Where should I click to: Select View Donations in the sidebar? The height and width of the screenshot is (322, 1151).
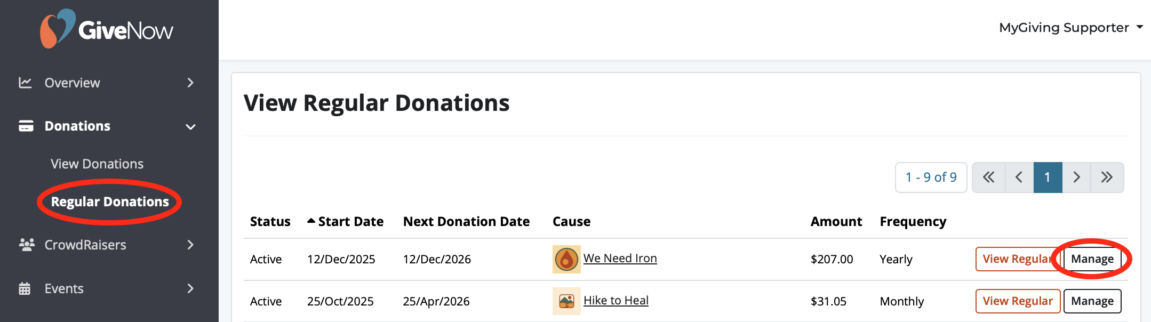click(97, 164)
